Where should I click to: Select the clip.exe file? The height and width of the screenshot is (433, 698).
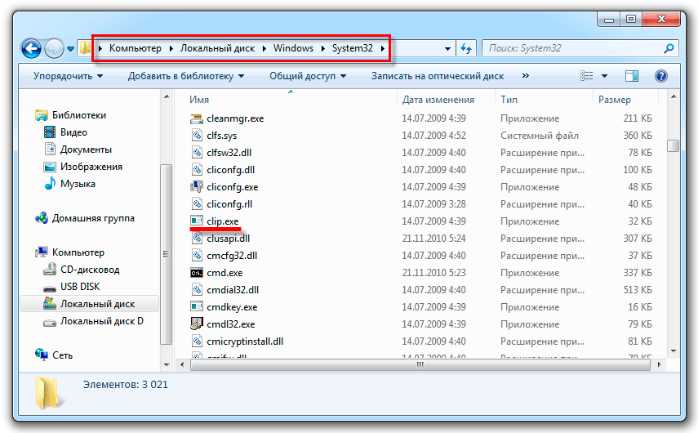tap(222, 221)
